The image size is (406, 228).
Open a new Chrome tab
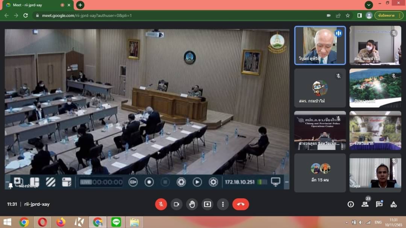pyautogui.click(x=80, y=5)
